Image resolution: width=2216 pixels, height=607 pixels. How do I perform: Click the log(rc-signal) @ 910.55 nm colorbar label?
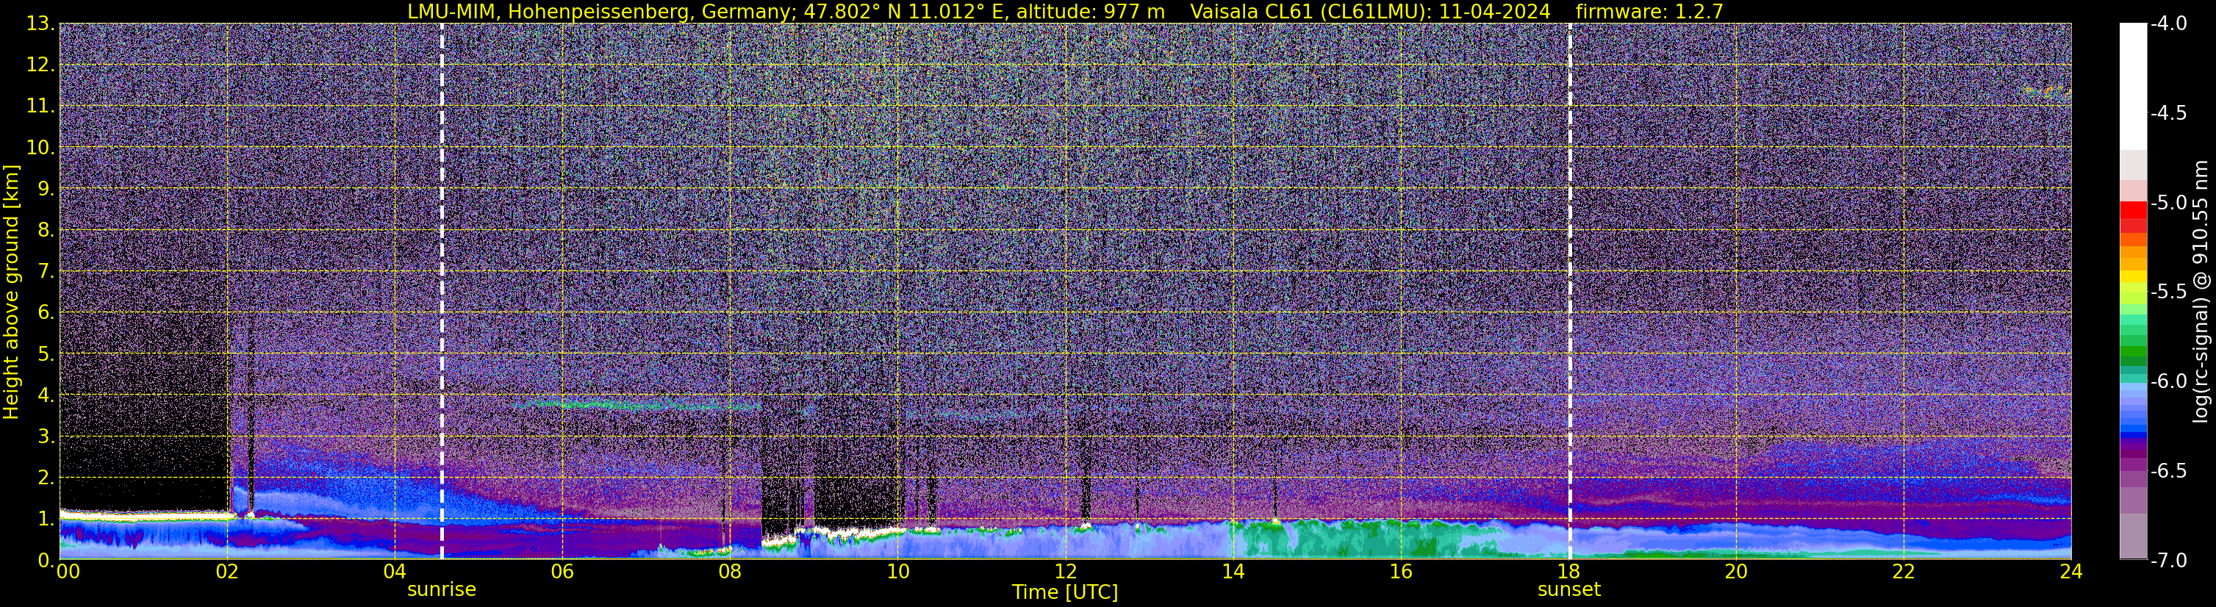click(2201, 292)
